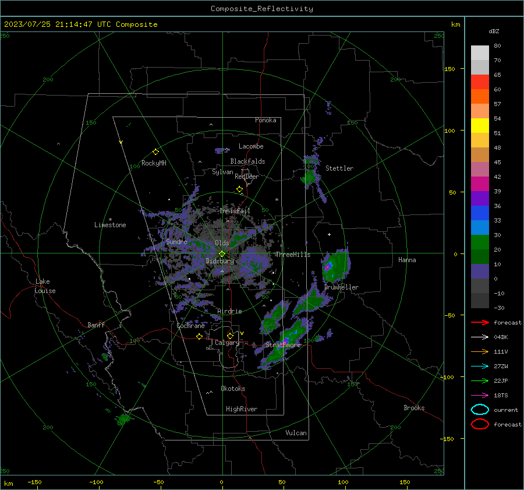Click the bright green 30–20 dBZ swatch

click(x=480, y=242)
